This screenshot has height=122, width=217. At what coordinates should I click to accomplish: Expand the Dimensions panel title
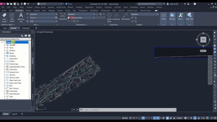81,25
